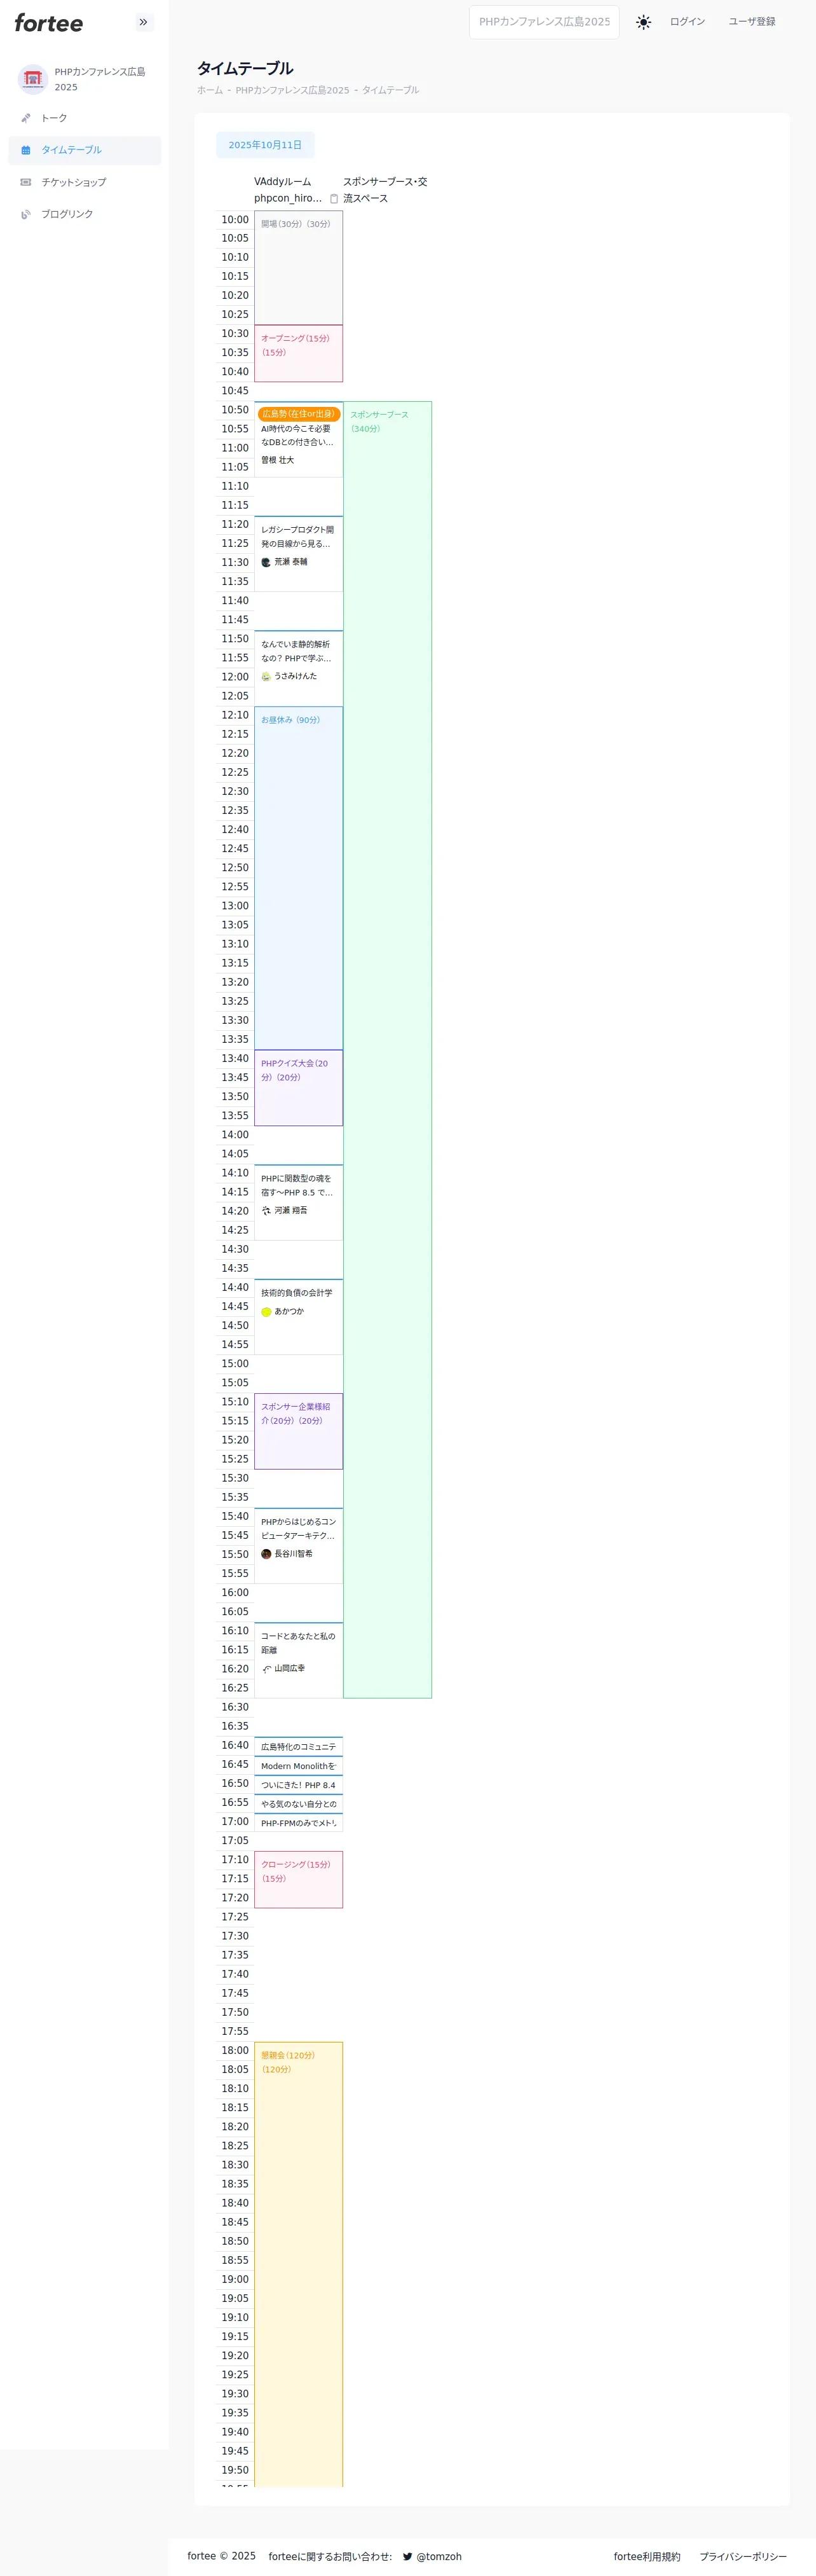Click the ログイン link

click(687, 22)
